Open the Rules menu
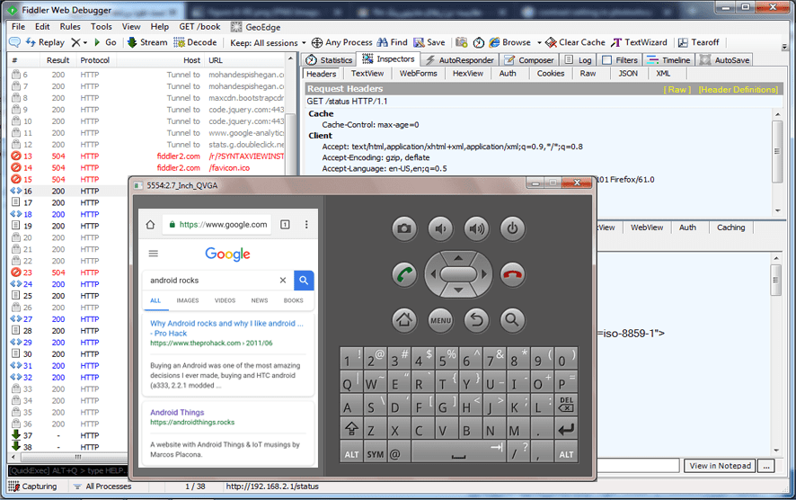 70,27
